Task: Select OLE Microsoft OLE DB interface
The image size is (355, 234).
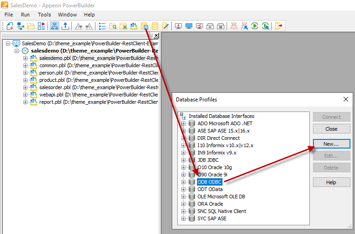Action: coord(221,197)
